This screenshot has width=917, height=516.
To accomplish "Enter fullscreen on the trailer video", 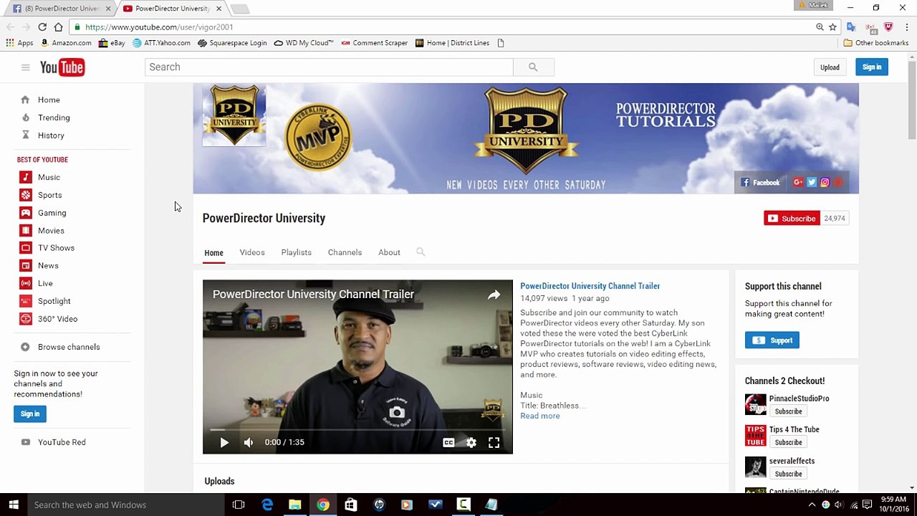I will [x=494, y=443].
